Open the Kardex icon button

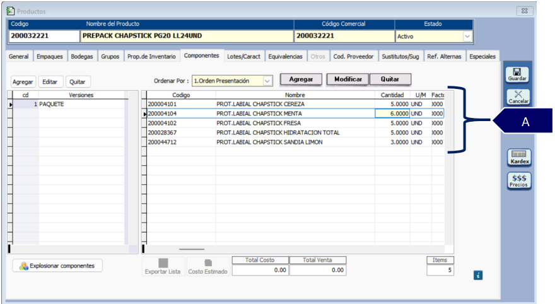click(x=519, y=157)
